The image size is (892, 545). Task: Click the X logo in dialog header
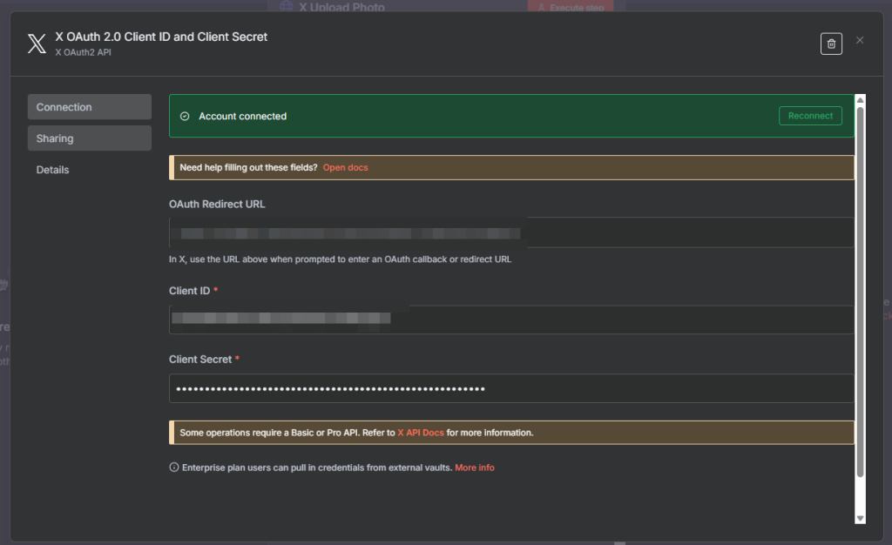click(x=37, y=44)
